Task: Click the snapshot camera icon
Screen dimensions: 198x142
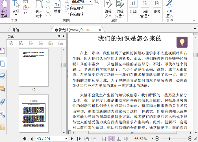Action: click(x=25, y=1)
